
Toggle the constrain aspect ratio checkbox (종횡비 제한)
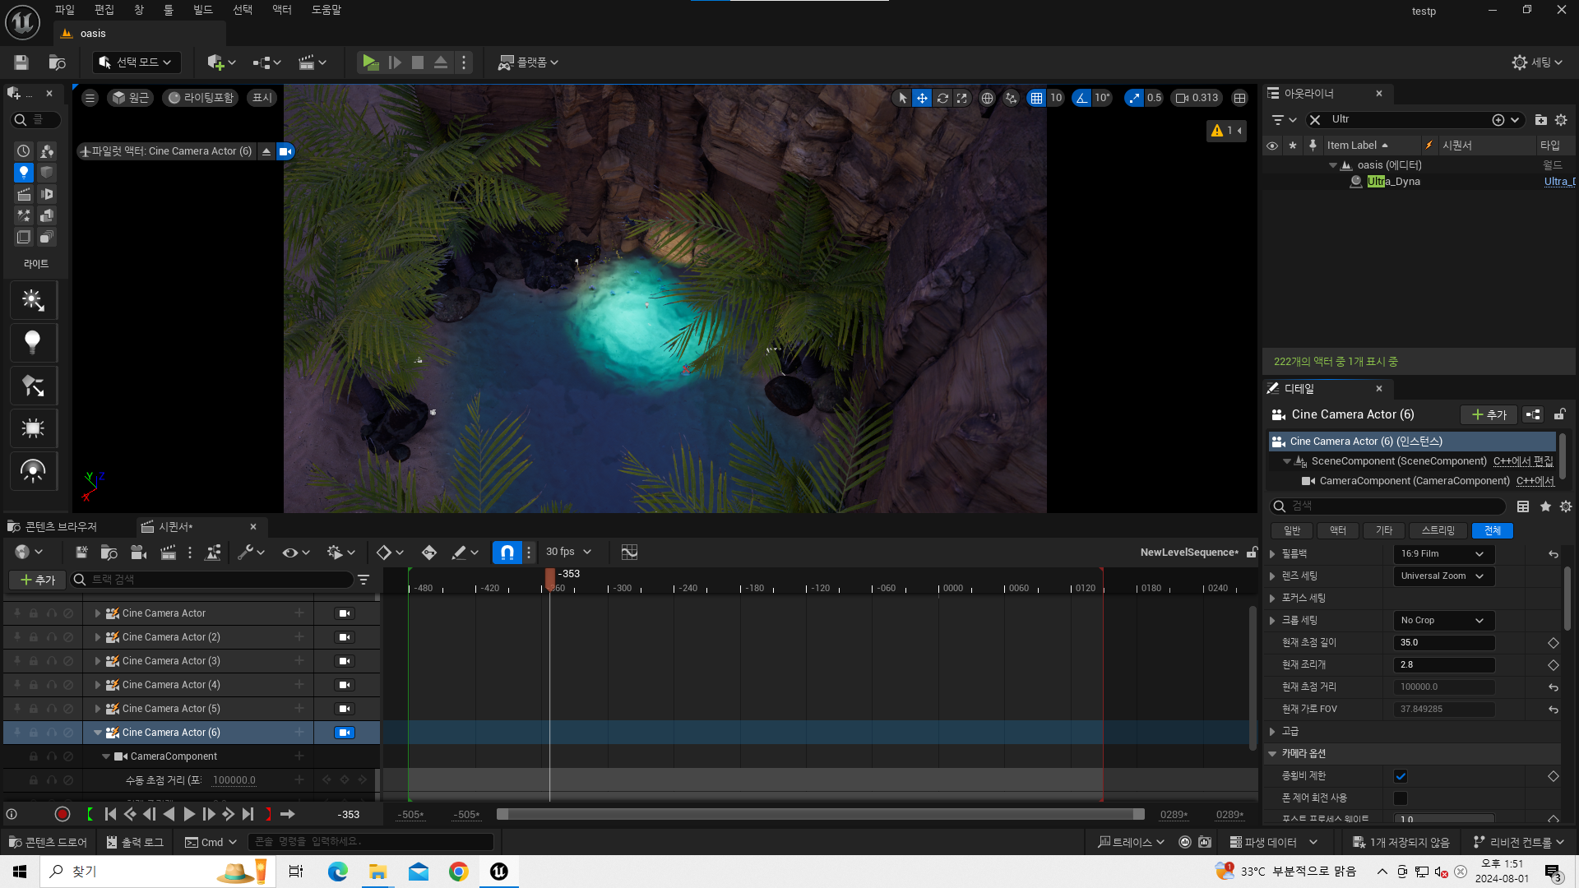(x=1401, y=776)
